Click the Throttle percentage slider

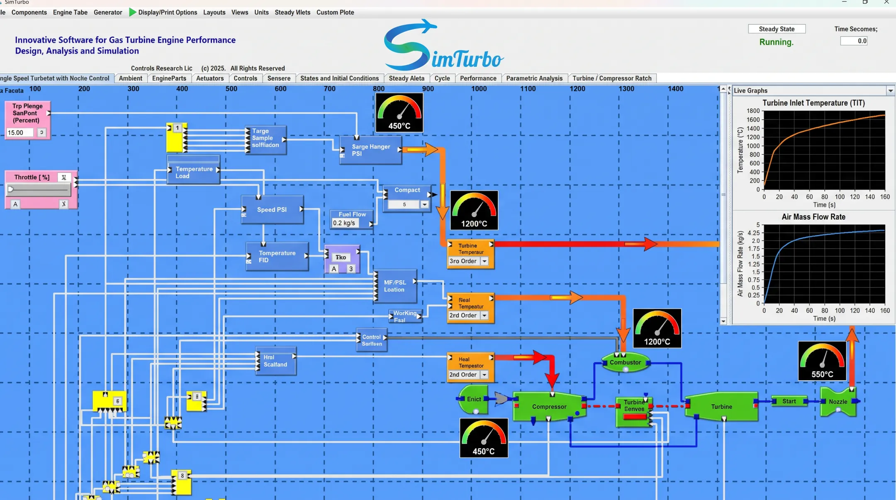click(x=39, y=189)
